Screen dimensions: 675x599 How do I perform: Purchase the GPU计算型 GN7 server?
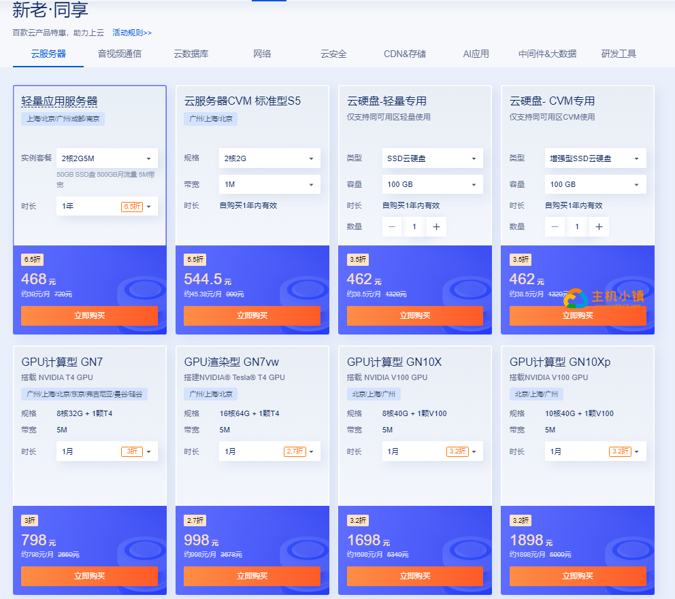[89, 576]
